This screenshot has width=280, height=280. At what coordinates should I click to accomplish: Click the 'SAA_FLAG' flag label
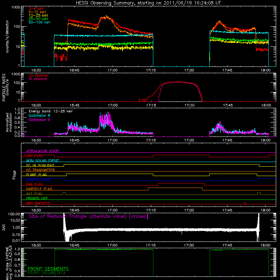(34, 184)
